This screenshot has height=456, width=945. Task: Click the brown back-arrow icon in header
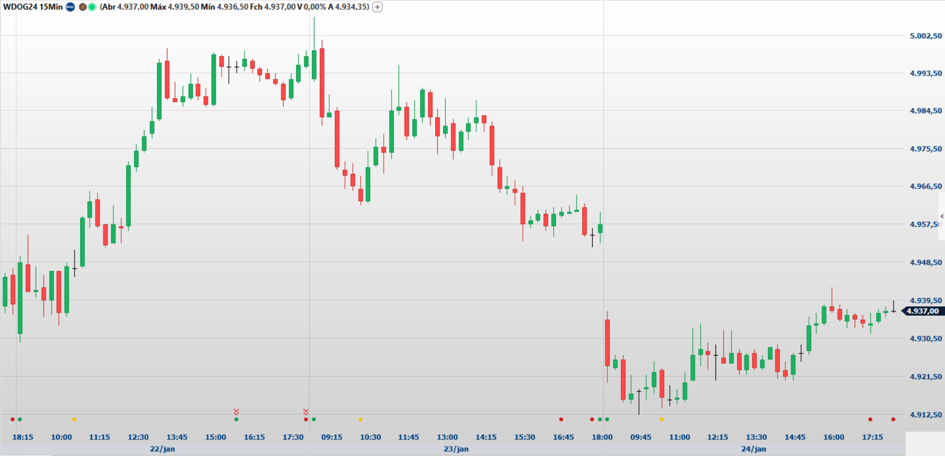(82, 7)
